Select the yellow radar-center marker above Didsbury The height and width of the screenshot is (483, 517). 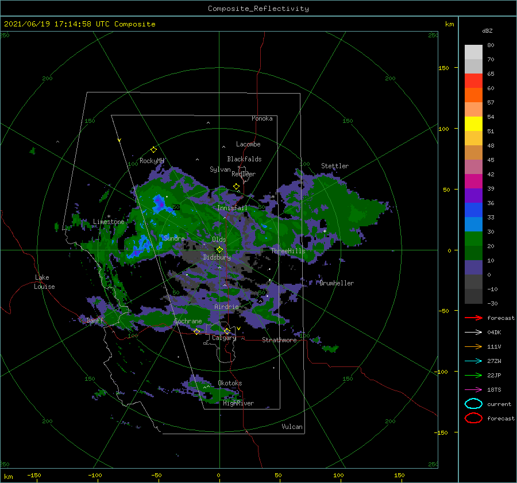[x=219, y=250]
